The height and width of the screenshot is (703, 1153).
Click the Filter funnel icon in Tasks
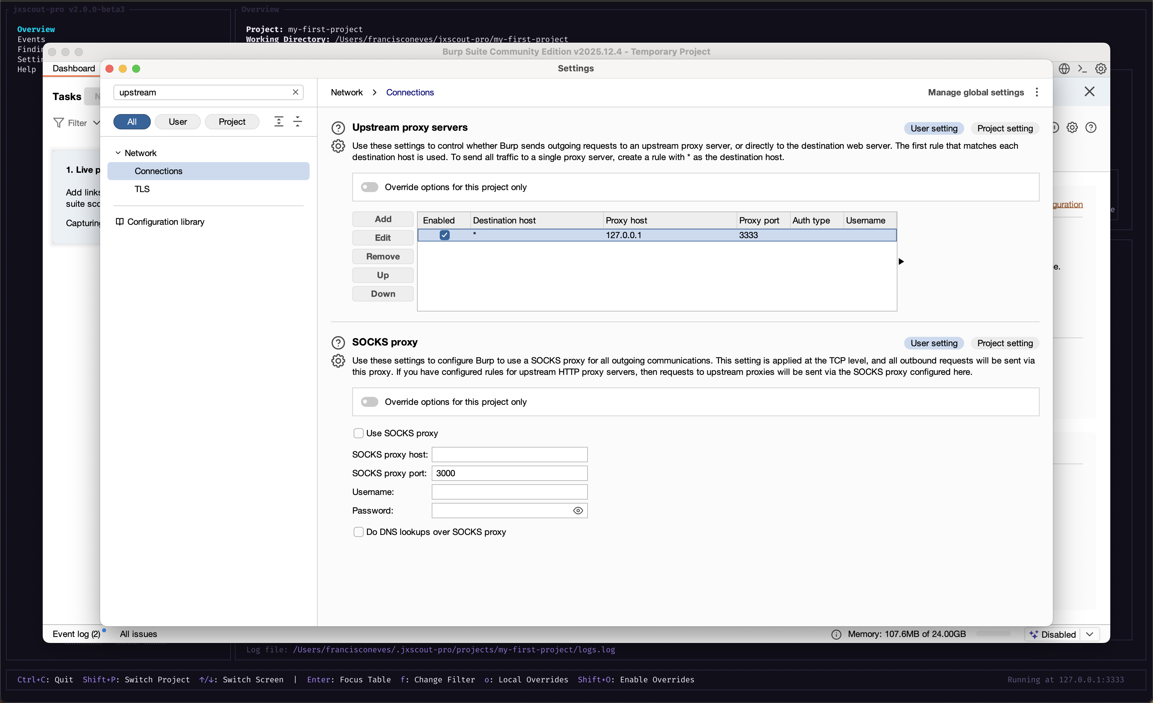[x=58, y=122]
